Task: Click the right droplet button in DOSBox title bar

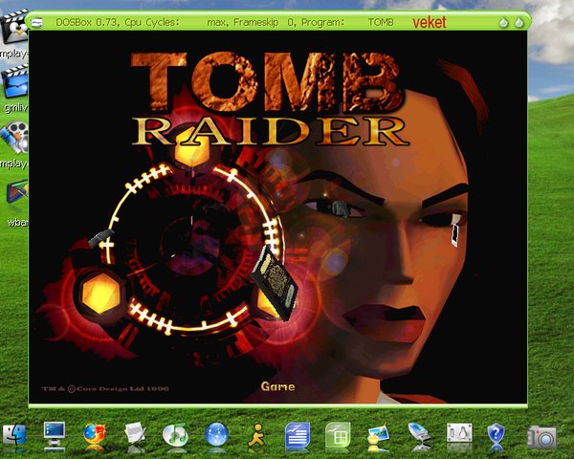Action: pos(519,23)
